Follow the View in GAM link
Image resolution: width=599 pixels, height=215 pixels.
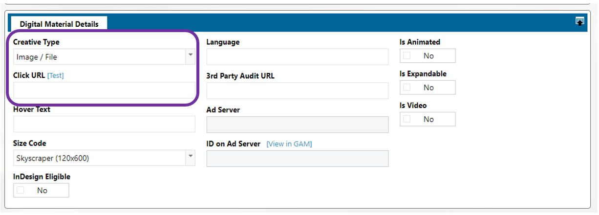pyautogui.click(x=289, y=144)
